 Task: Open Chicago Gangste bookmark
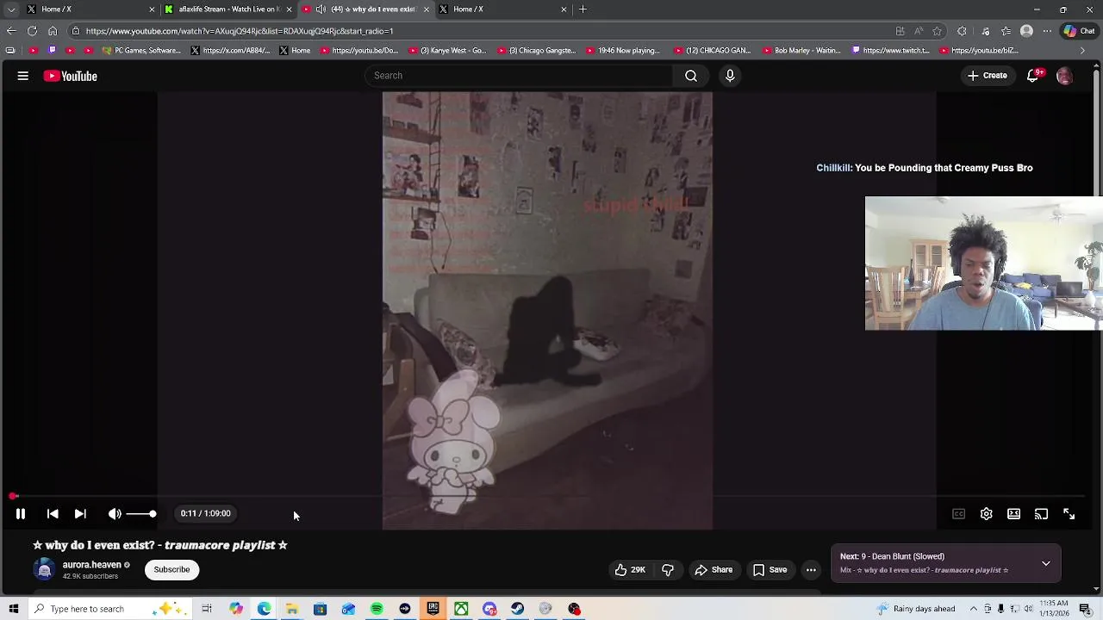536,51
